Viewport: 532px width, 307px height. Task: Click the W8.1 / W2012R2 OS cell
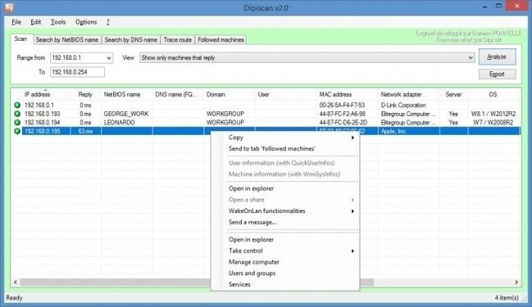click(x=493, y=114)
